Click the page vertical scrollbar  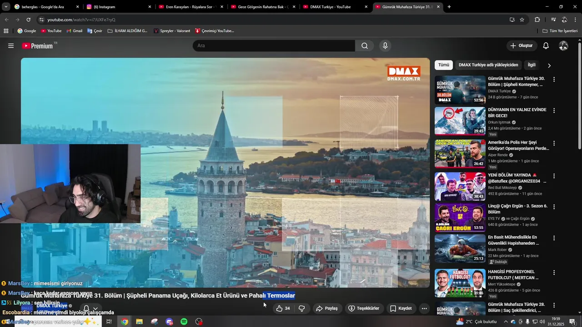579,96
